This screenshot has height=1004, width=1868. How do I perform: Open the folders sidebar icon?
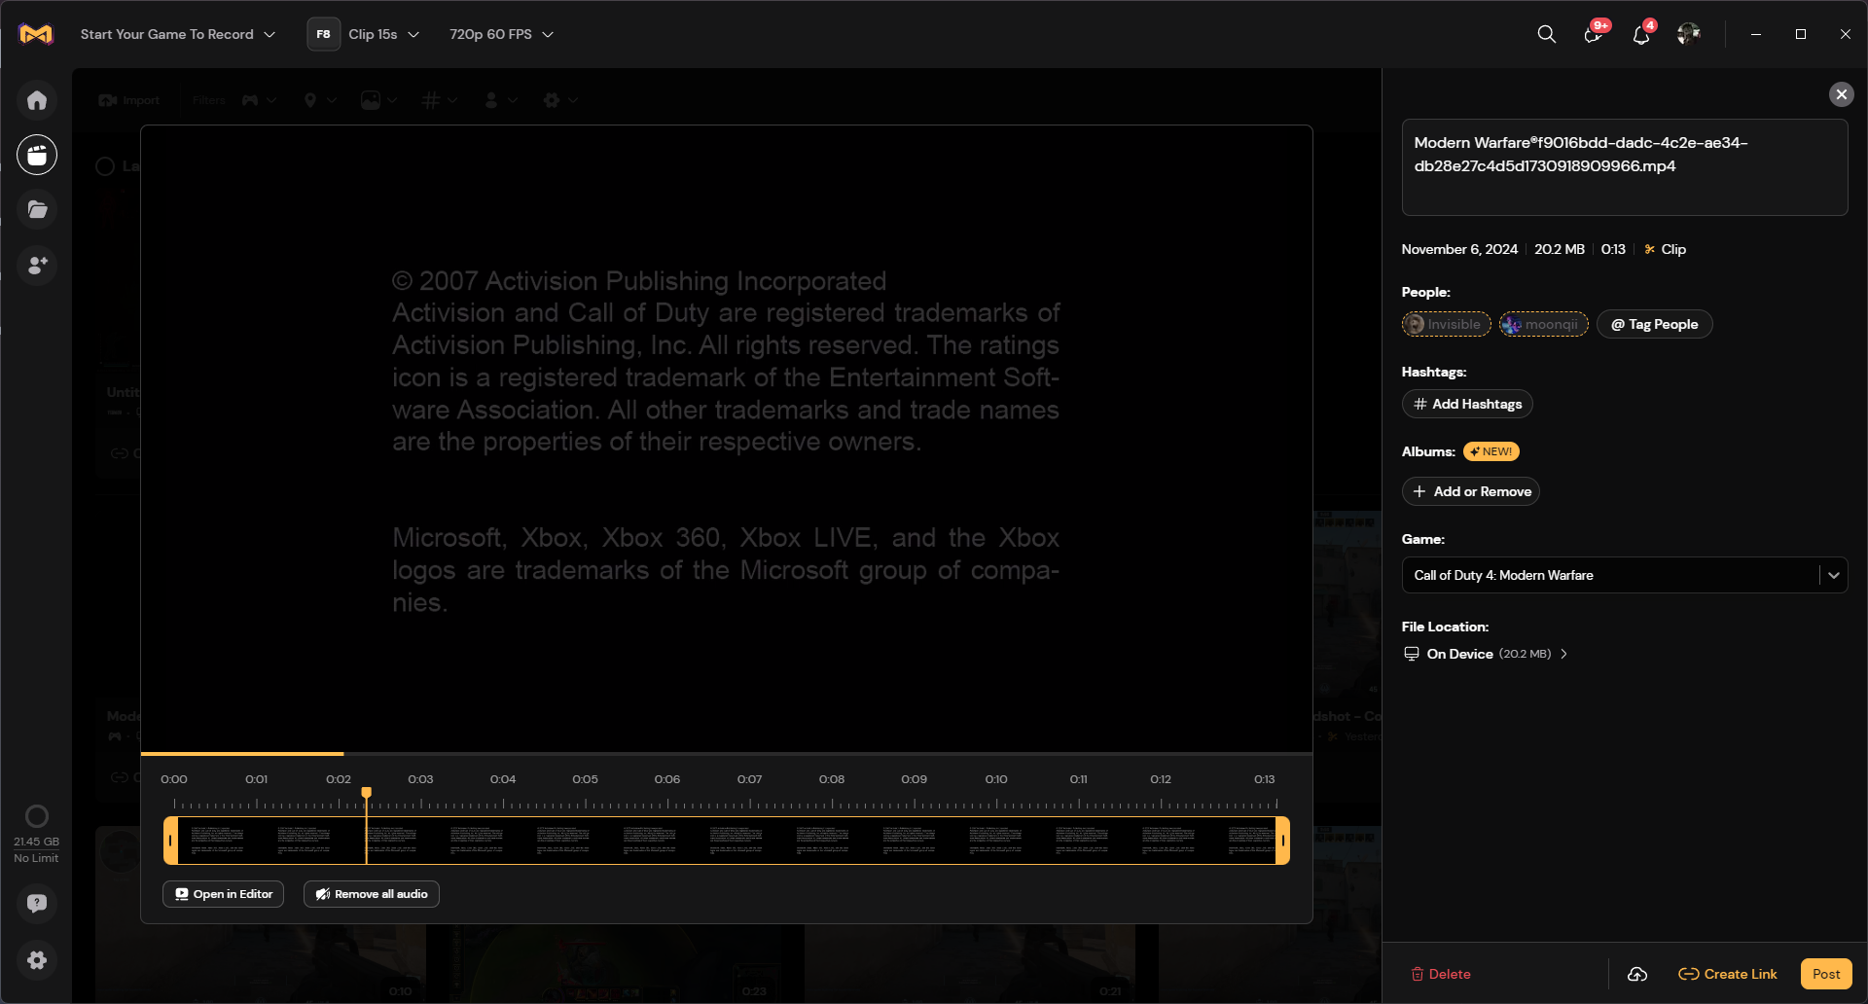click(37, 209)
